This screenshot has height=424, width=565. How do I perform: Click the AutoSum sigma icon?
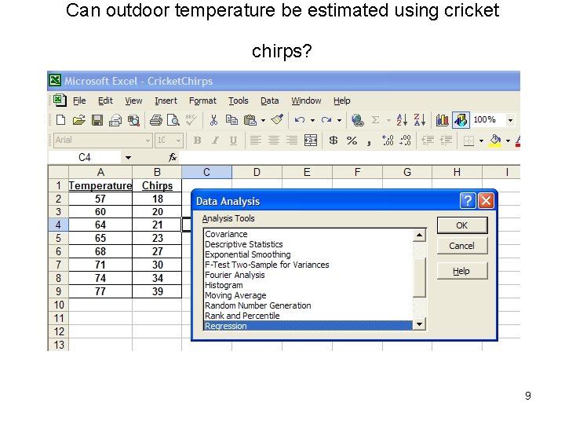375,120
